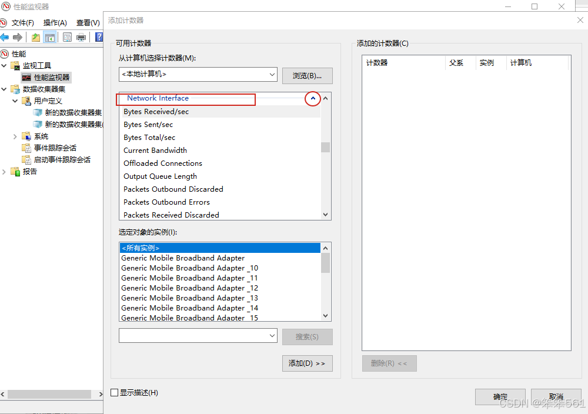Click the 实例 column header
Viewport: 588px width, 414px height.
(x=491, y=62)
